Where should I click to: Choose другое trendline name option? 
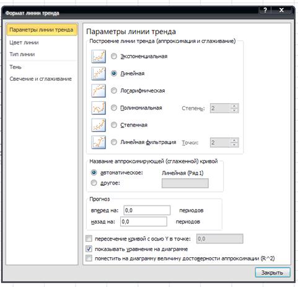coord(94,183)
